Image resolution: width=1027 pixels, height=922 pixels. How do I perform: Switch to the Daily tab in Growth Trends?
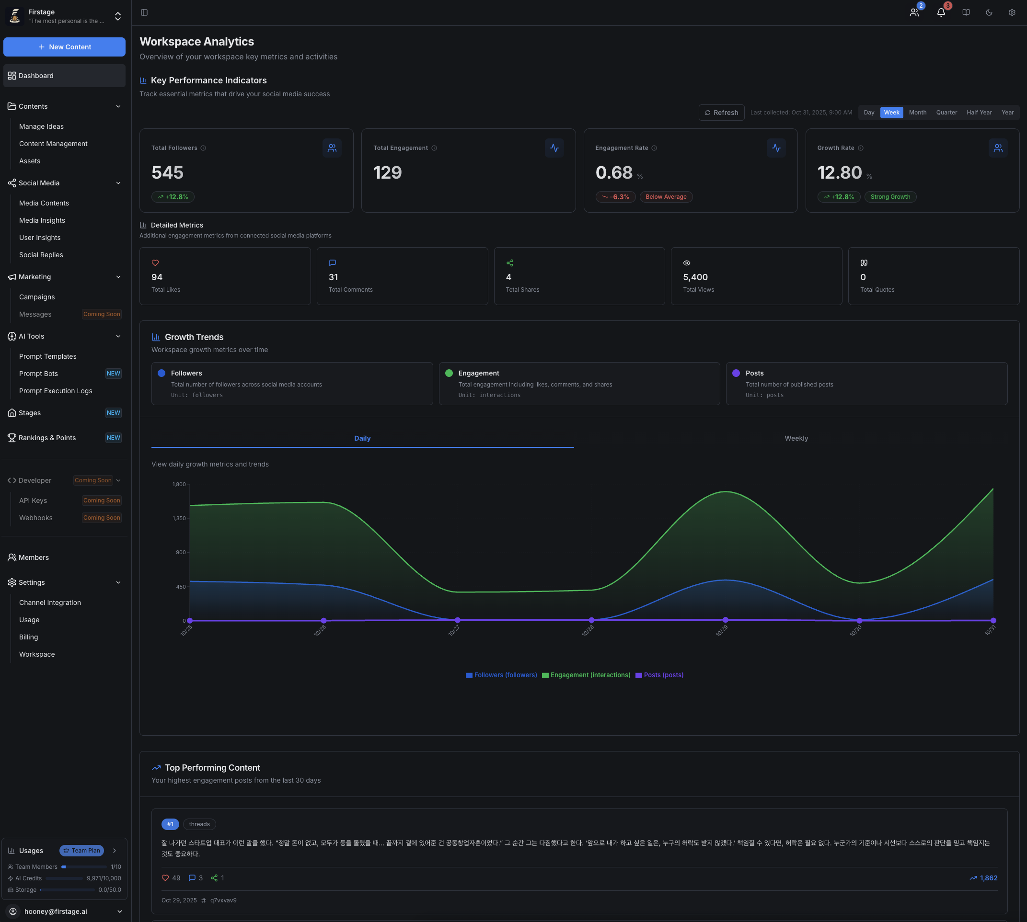coord(362,438)
